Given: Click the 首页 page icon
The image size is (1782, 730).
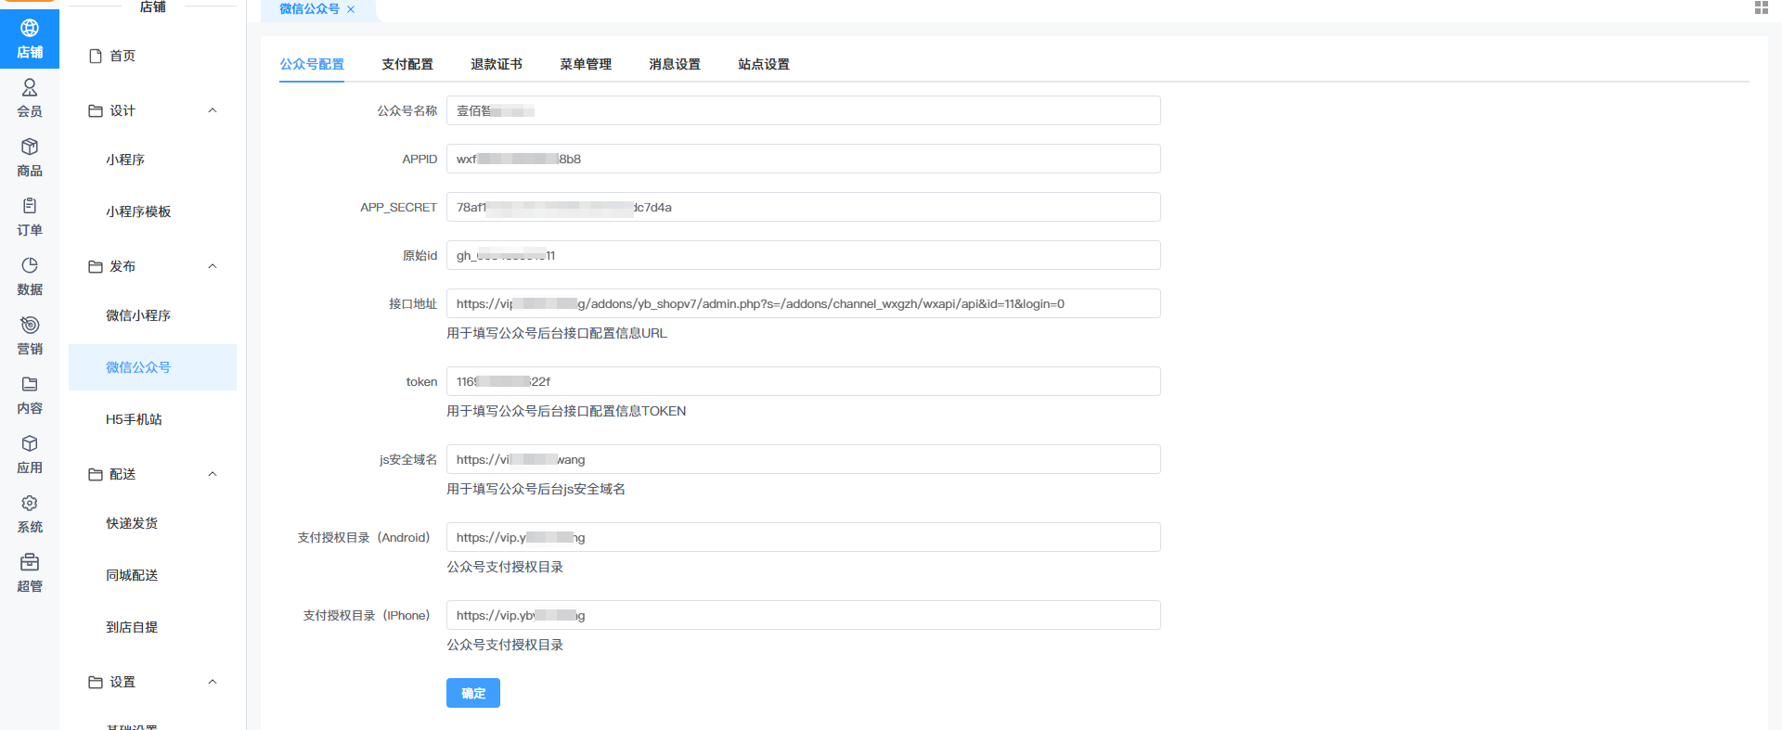Looking at the screenshot, I should click(x=95, y=56).
